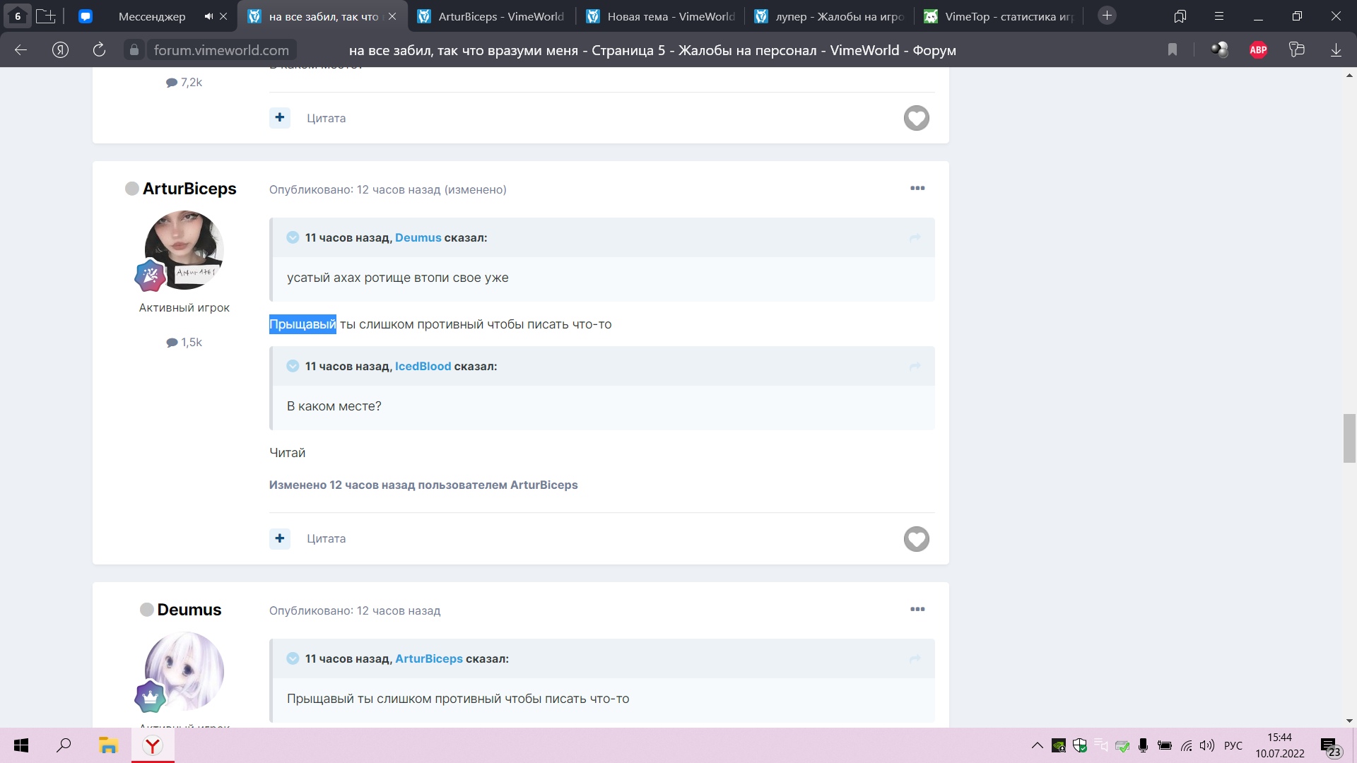
Task: Click the Цитата button under ArturBiceps's post
Action: [x=326, y=538]
